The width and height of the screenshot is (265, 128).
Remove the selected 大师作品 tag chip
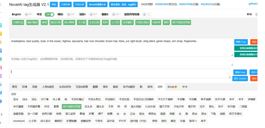pos(18,22)
